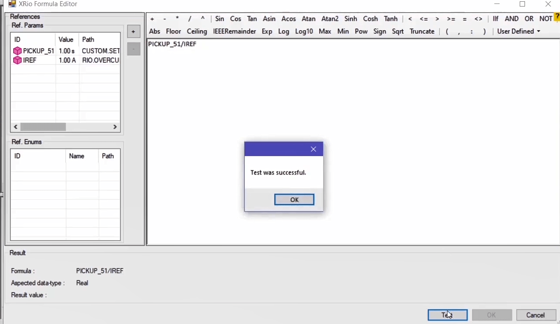
Task: Click the Cancel button
Action: point(535,315)
